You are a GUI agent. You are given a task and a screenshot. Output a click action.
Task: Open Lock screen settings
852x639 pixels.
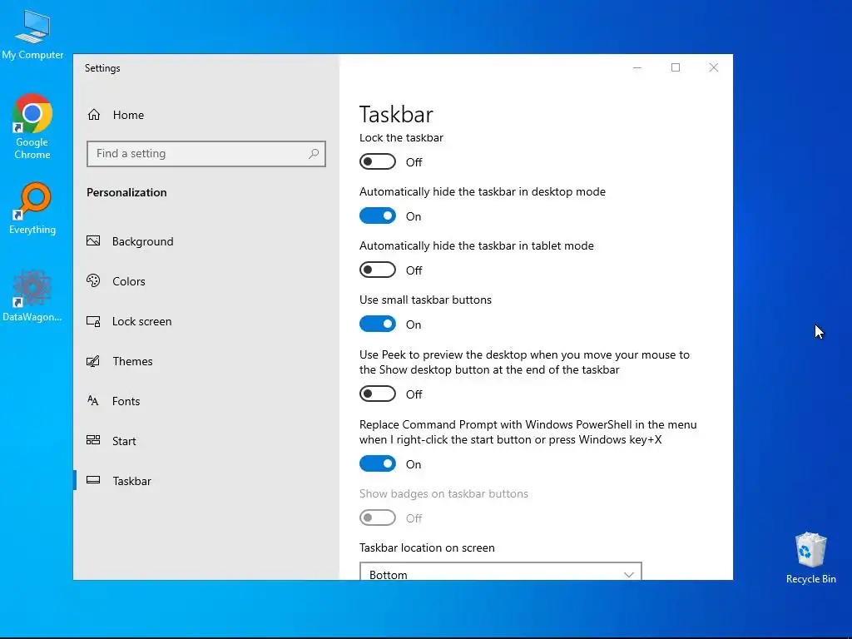coord(206,321)
